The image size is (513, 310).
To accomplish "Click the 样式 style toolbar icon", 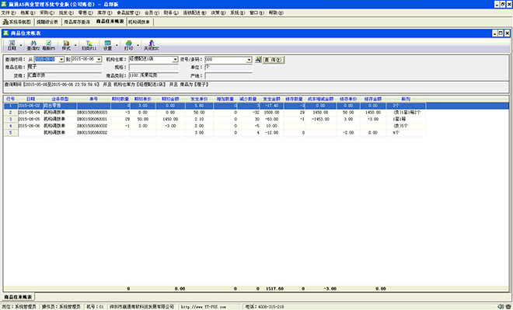I will pyautogui.click(x=66, y=45).
